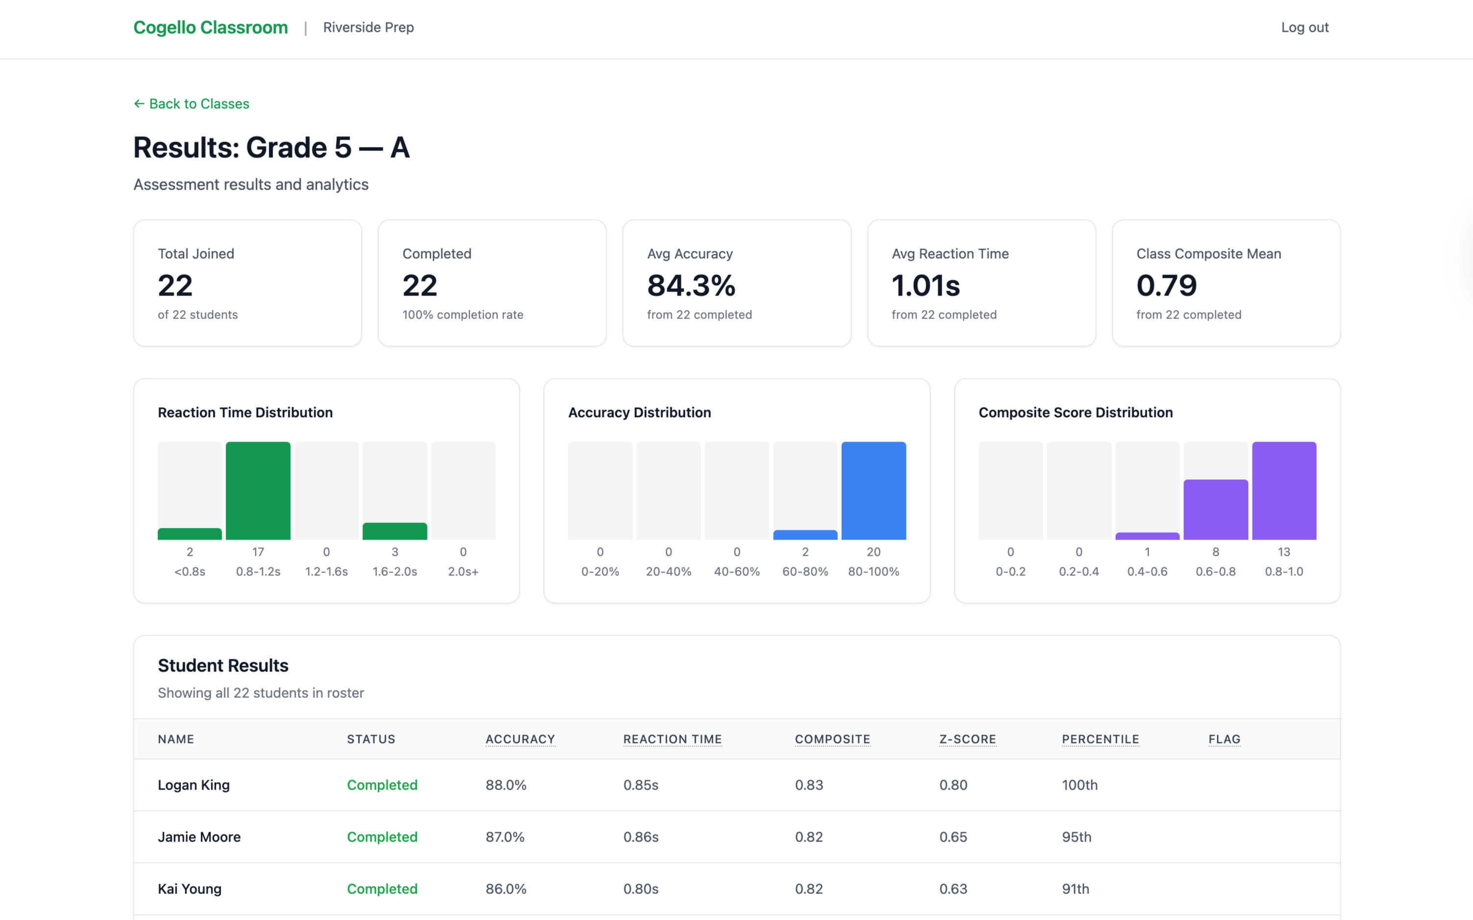Screen dimensions: 1473x920
Task: Click the green 1.6-2.0s reaction bar
Action: (394, 531)
